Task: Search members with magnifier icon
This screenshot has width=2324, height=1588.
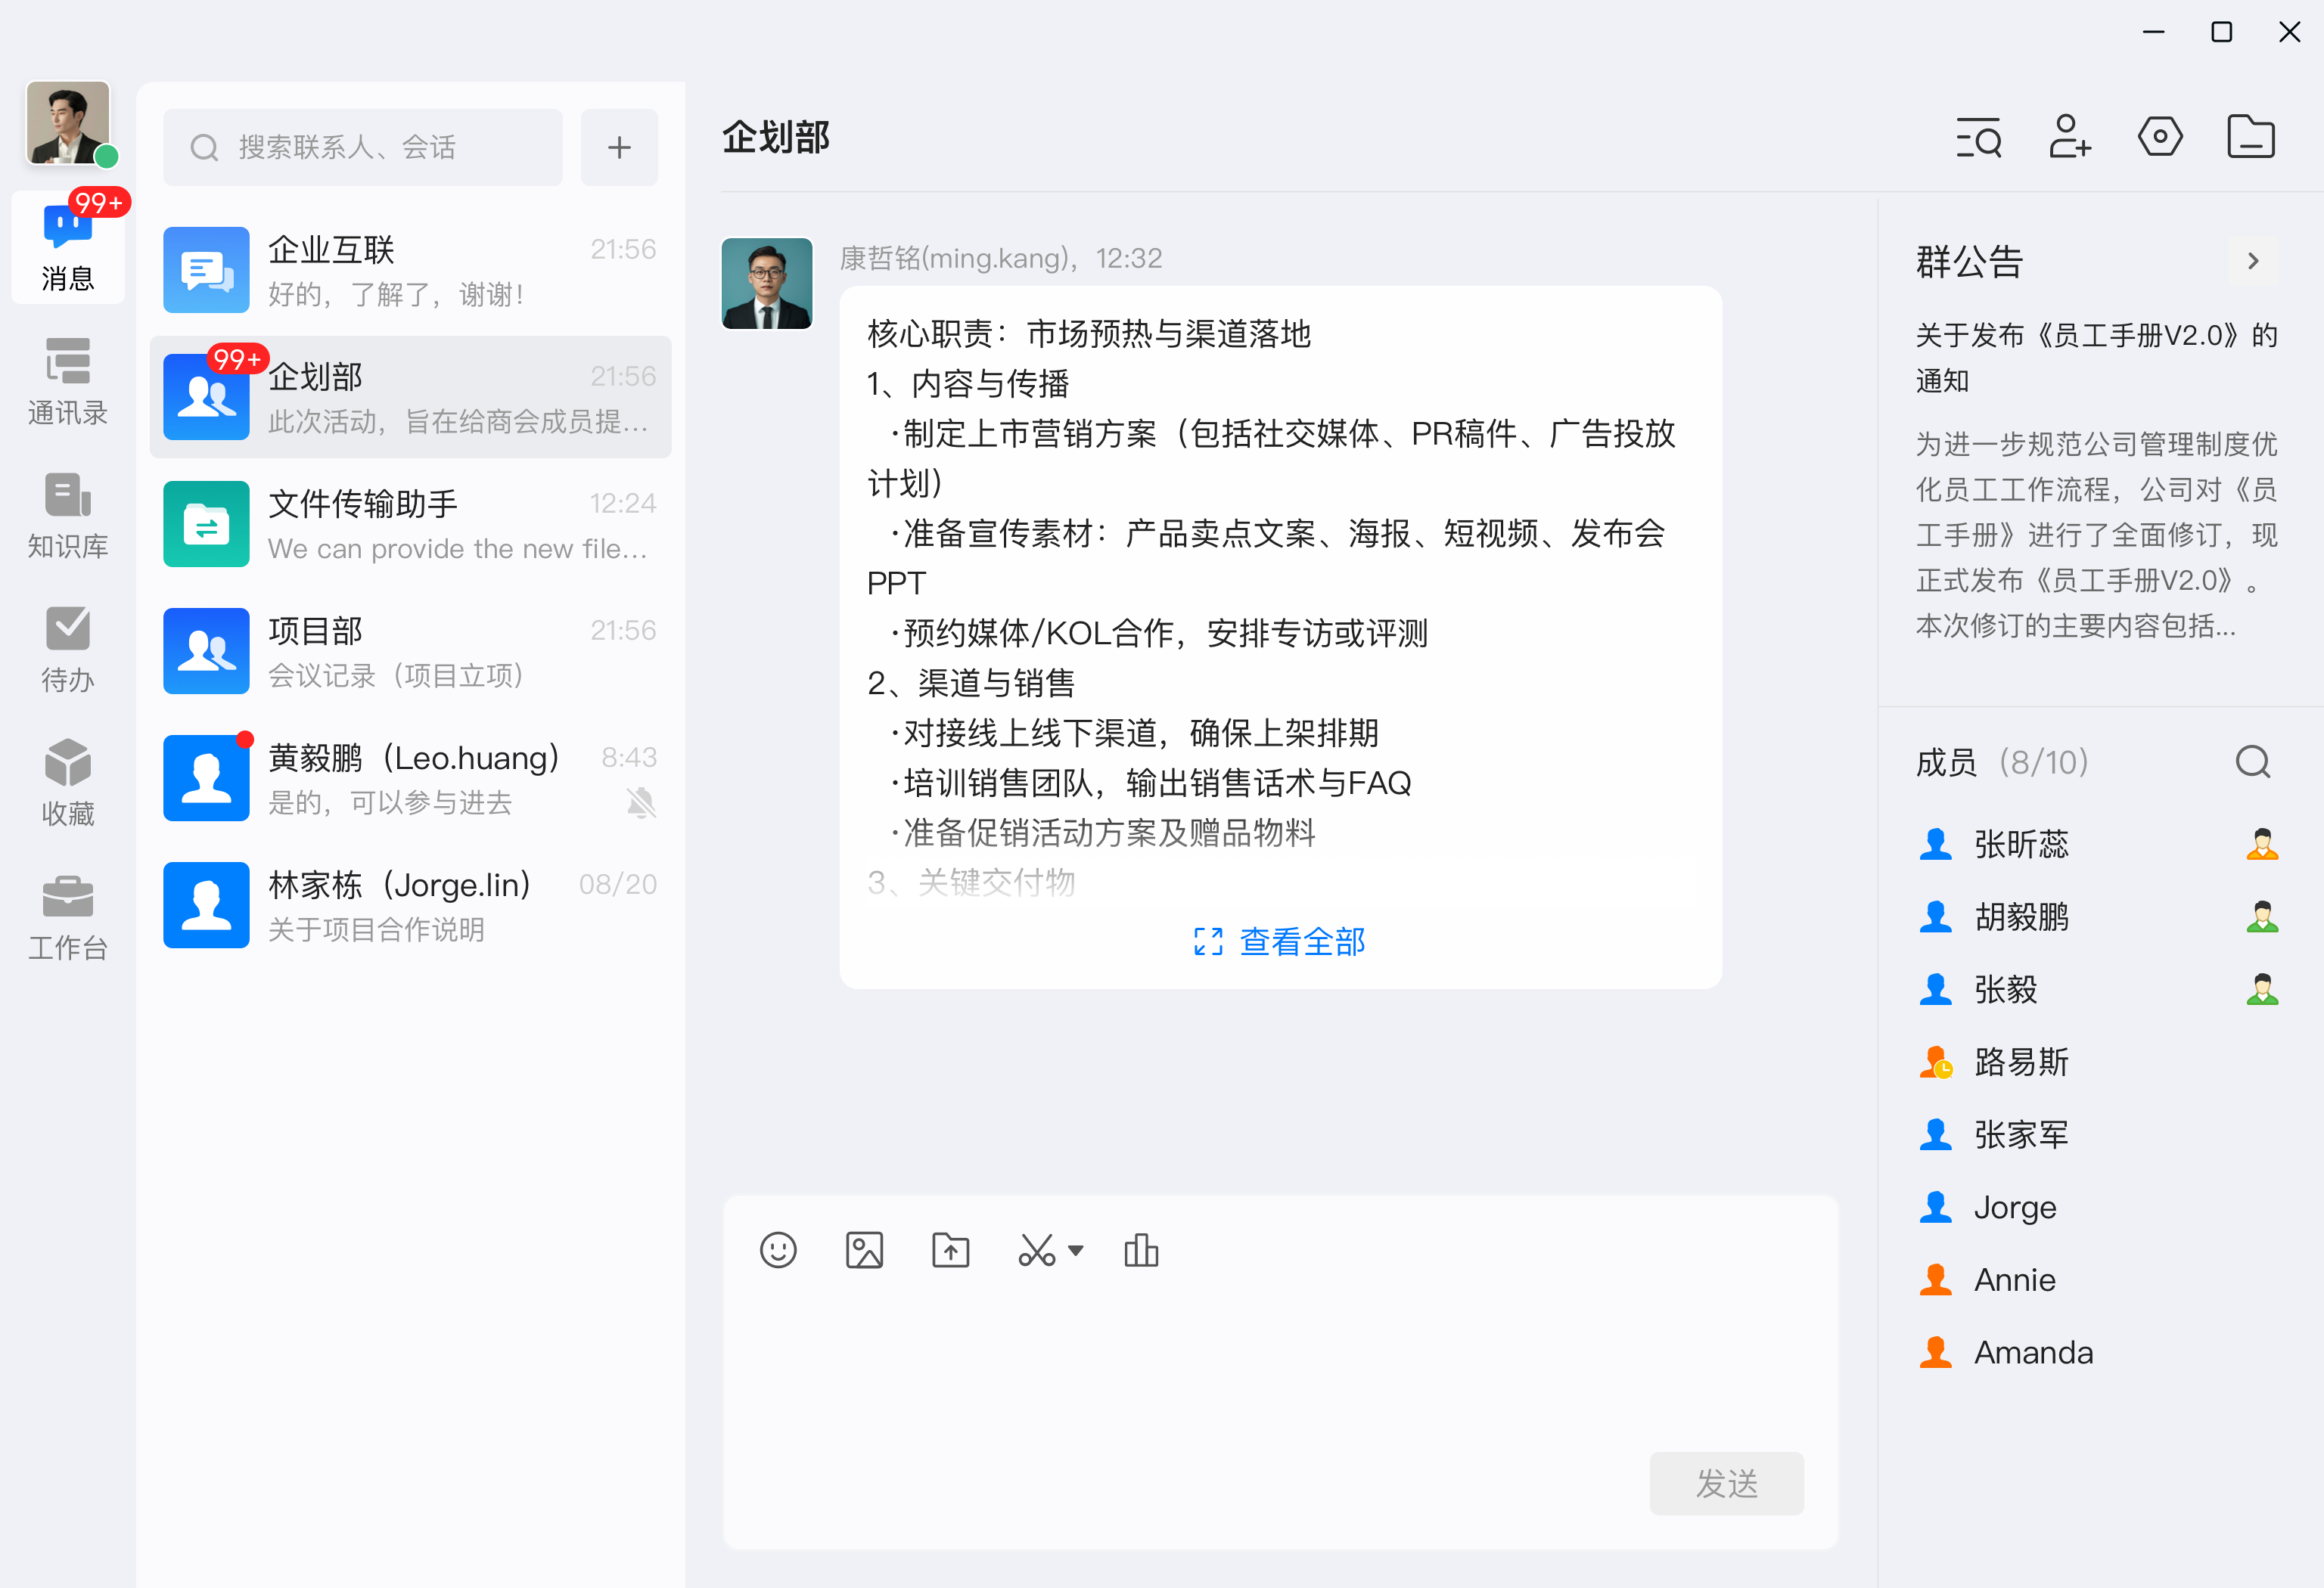Action: (2253, 762)
